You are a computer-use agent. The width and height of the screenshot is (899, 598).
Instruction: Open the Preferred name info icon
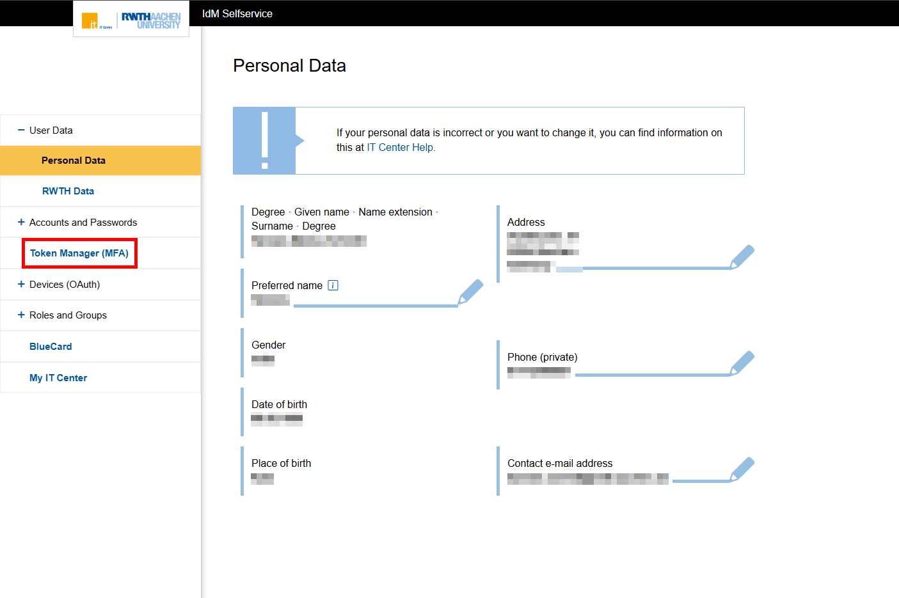[x=333, y=285]
